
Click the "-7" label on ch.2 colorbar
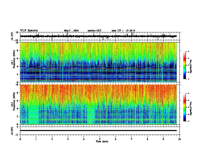pyautogui.click(x=188, y=121)
